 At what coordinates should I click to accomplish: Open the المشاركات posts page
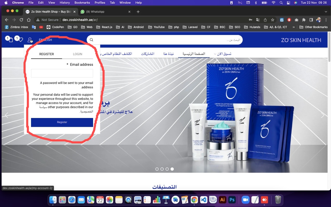point(147,54)
